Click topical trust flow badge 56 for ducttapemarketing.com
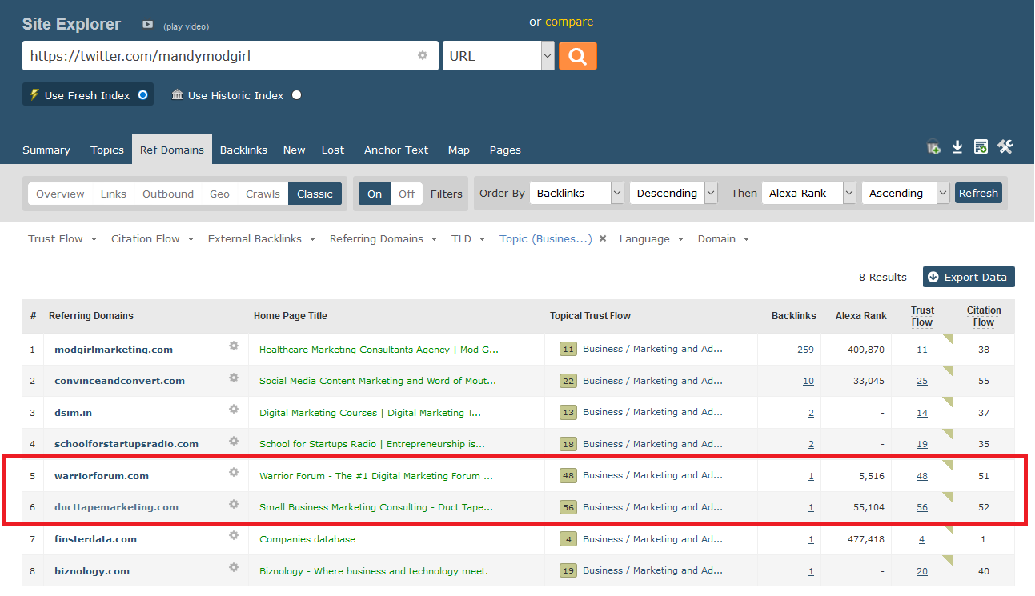This screenshot has height=596, width=1035. click(568, 507)
